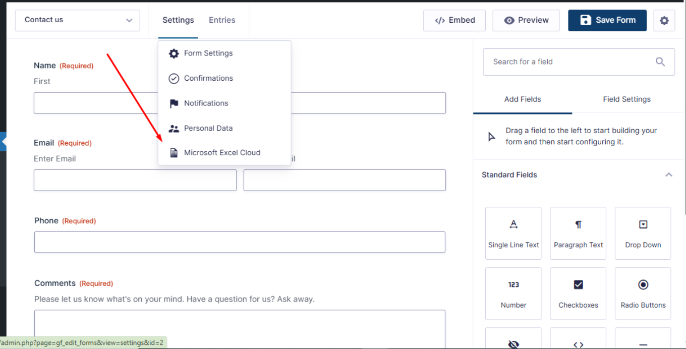Image resolution: width=686 pixels, height=349 pixels.
Task: Add the HTML field with code brackets icon
Action: [x=579, y=339]
